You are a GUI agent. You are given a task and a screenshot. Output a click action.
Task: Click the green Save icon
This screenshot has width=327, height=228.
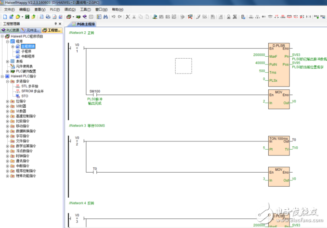point(27,17)
